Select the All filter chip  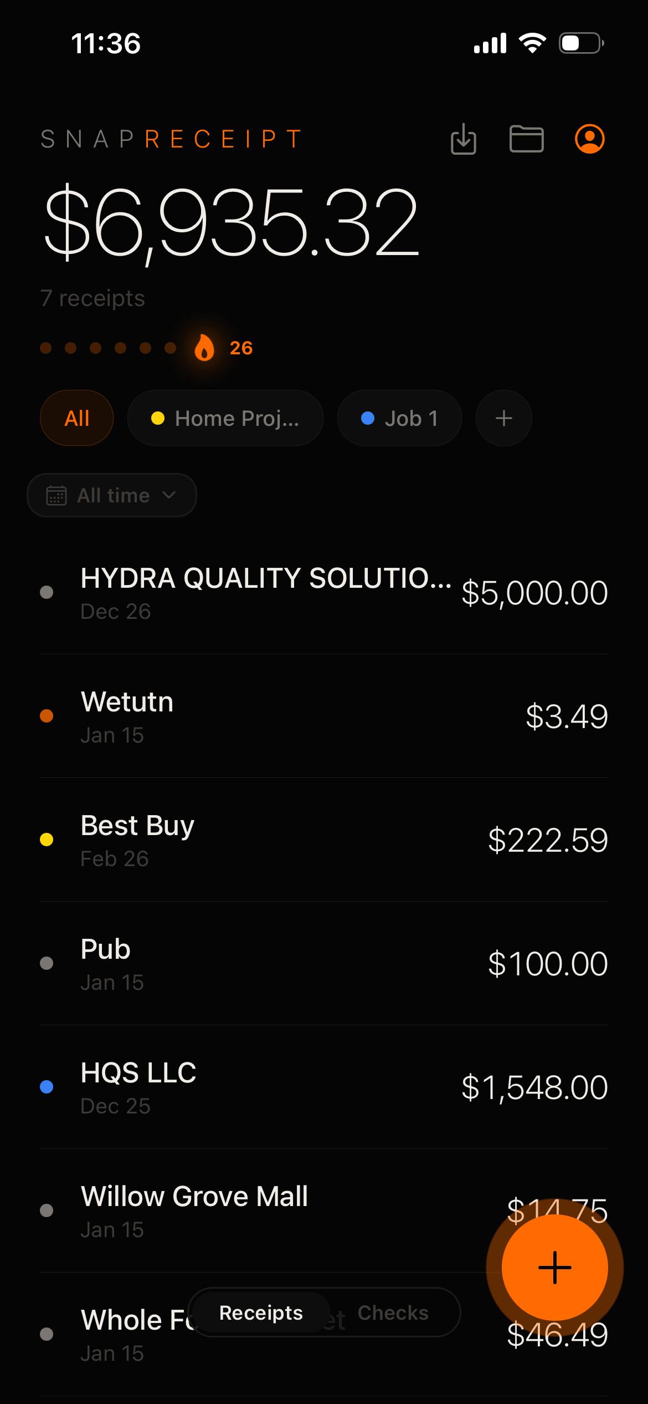click(76, 418)
